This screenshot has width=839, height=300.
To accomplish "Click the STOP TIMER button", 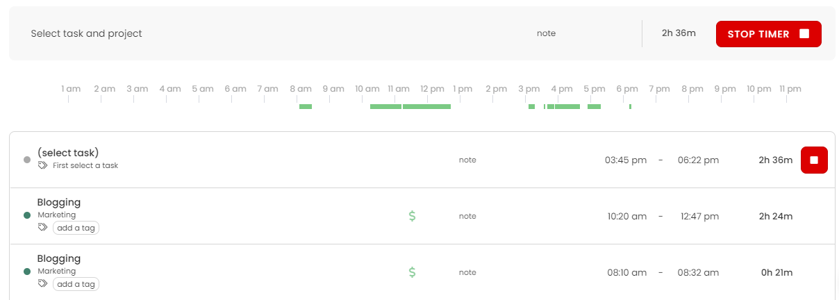I will (768, 34).
